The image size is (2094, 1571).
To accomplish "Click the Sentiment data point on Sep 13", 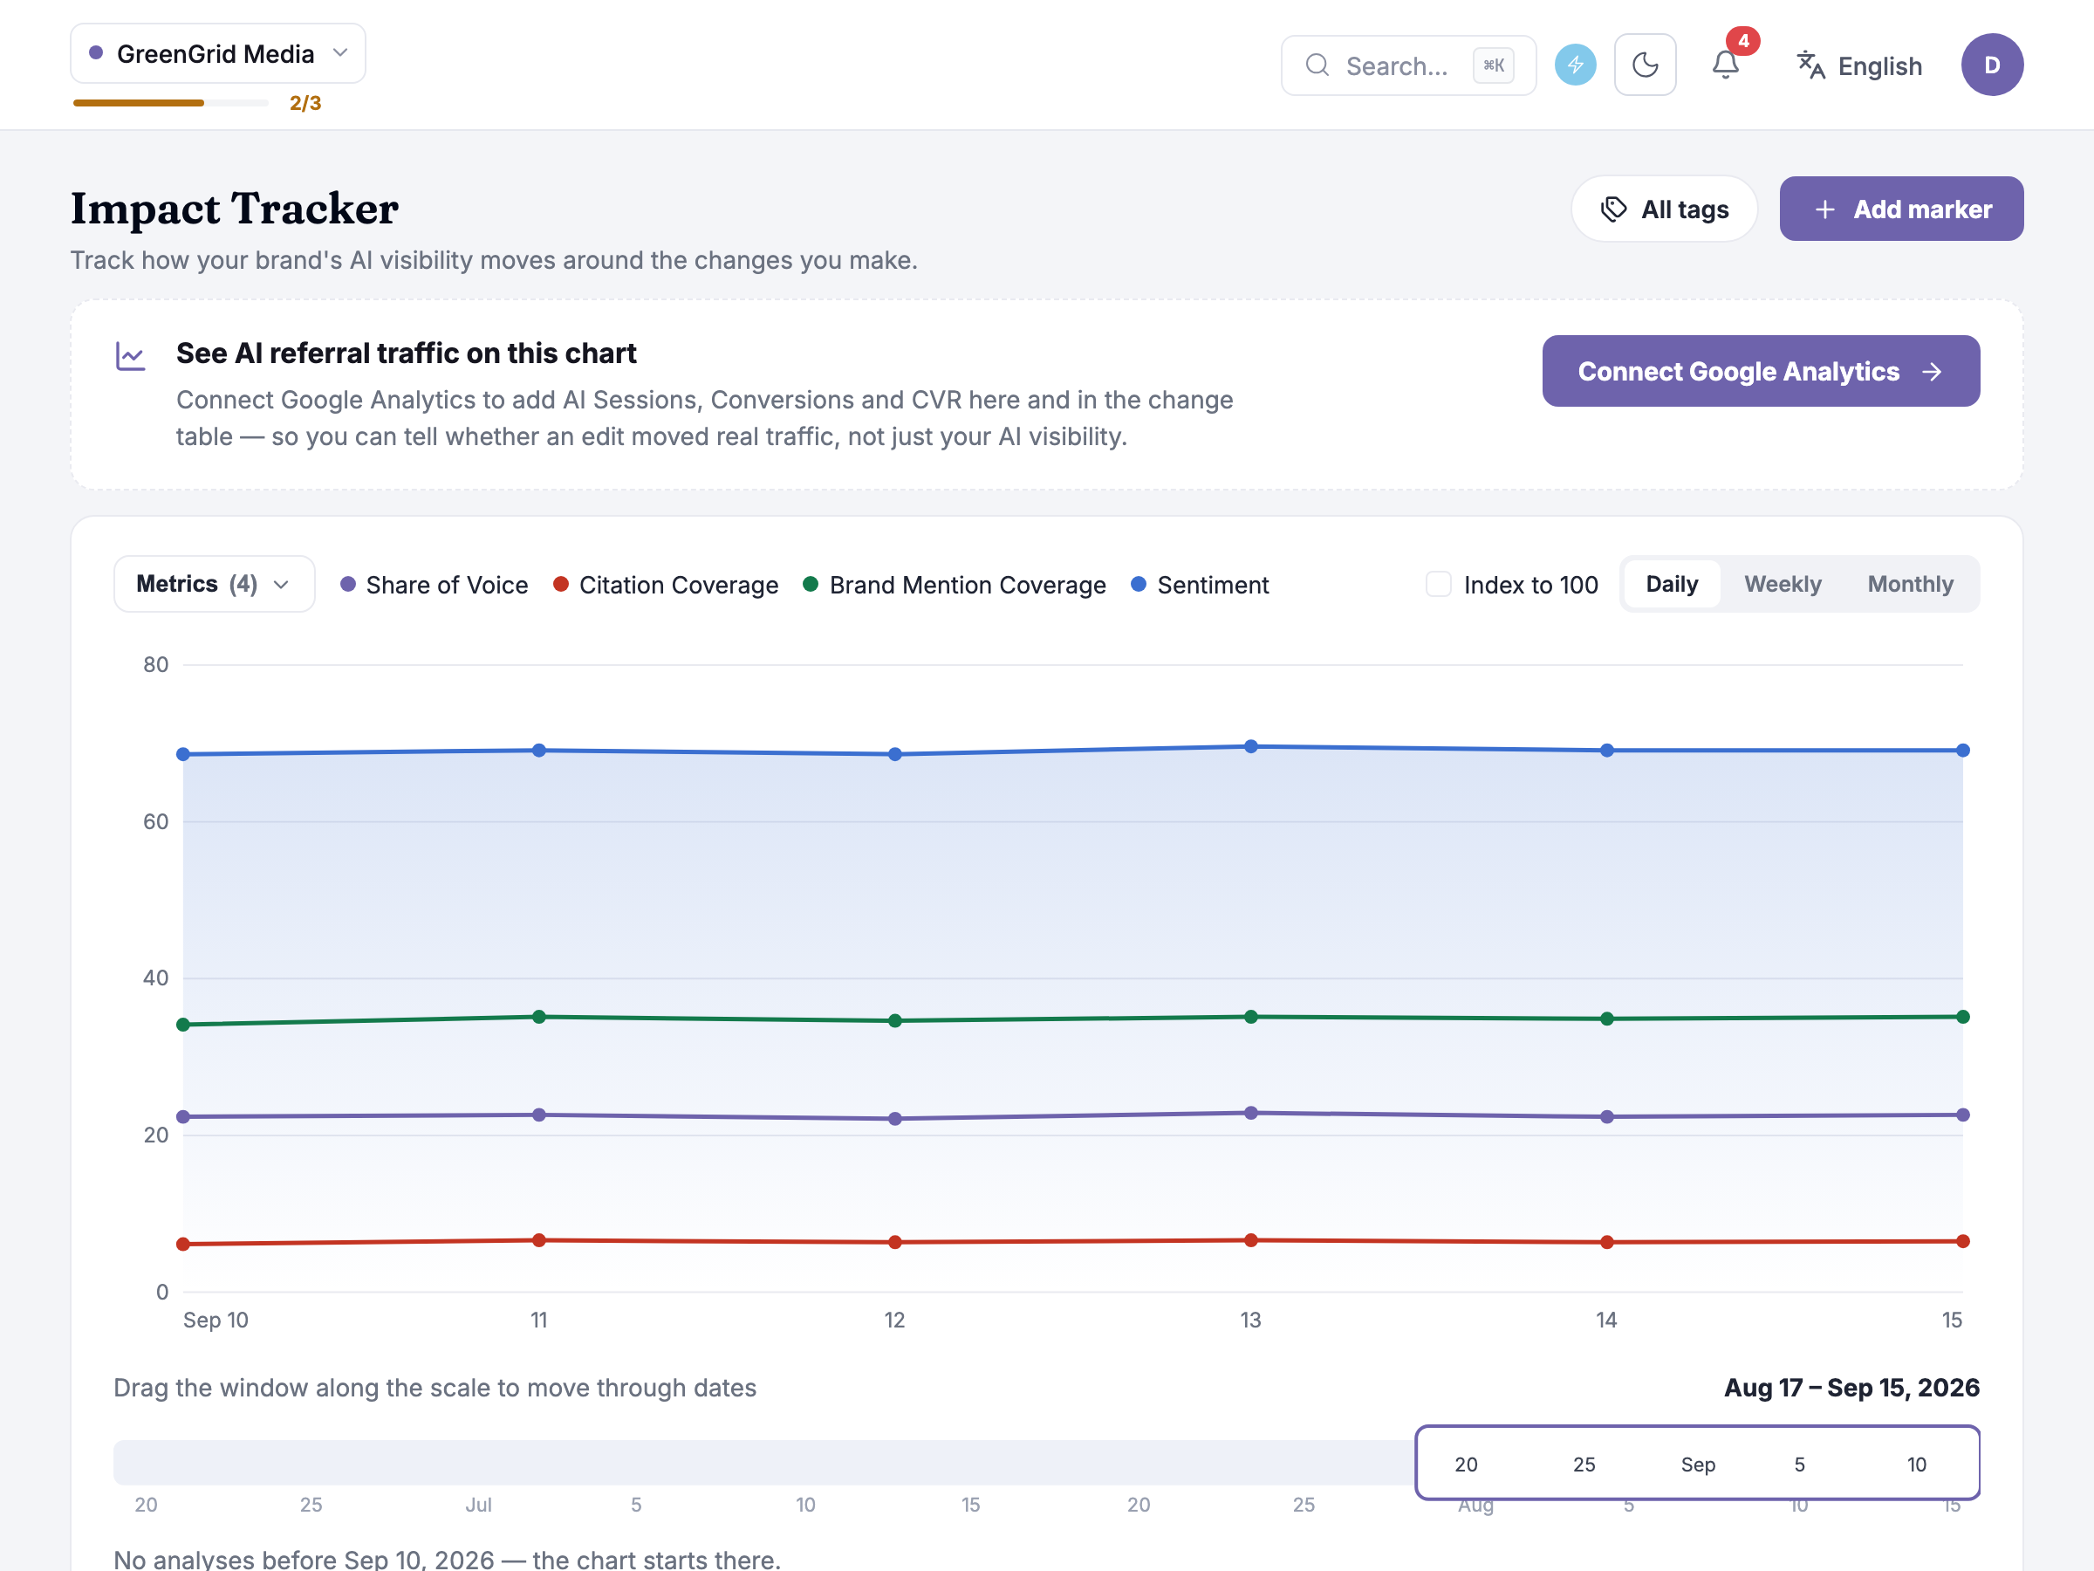I will pyautogui.click(x=1250, y=747).
